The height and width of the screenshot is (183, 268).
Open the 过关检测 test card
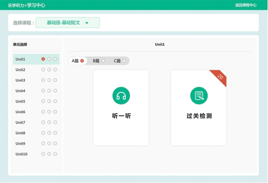point(199,108)
